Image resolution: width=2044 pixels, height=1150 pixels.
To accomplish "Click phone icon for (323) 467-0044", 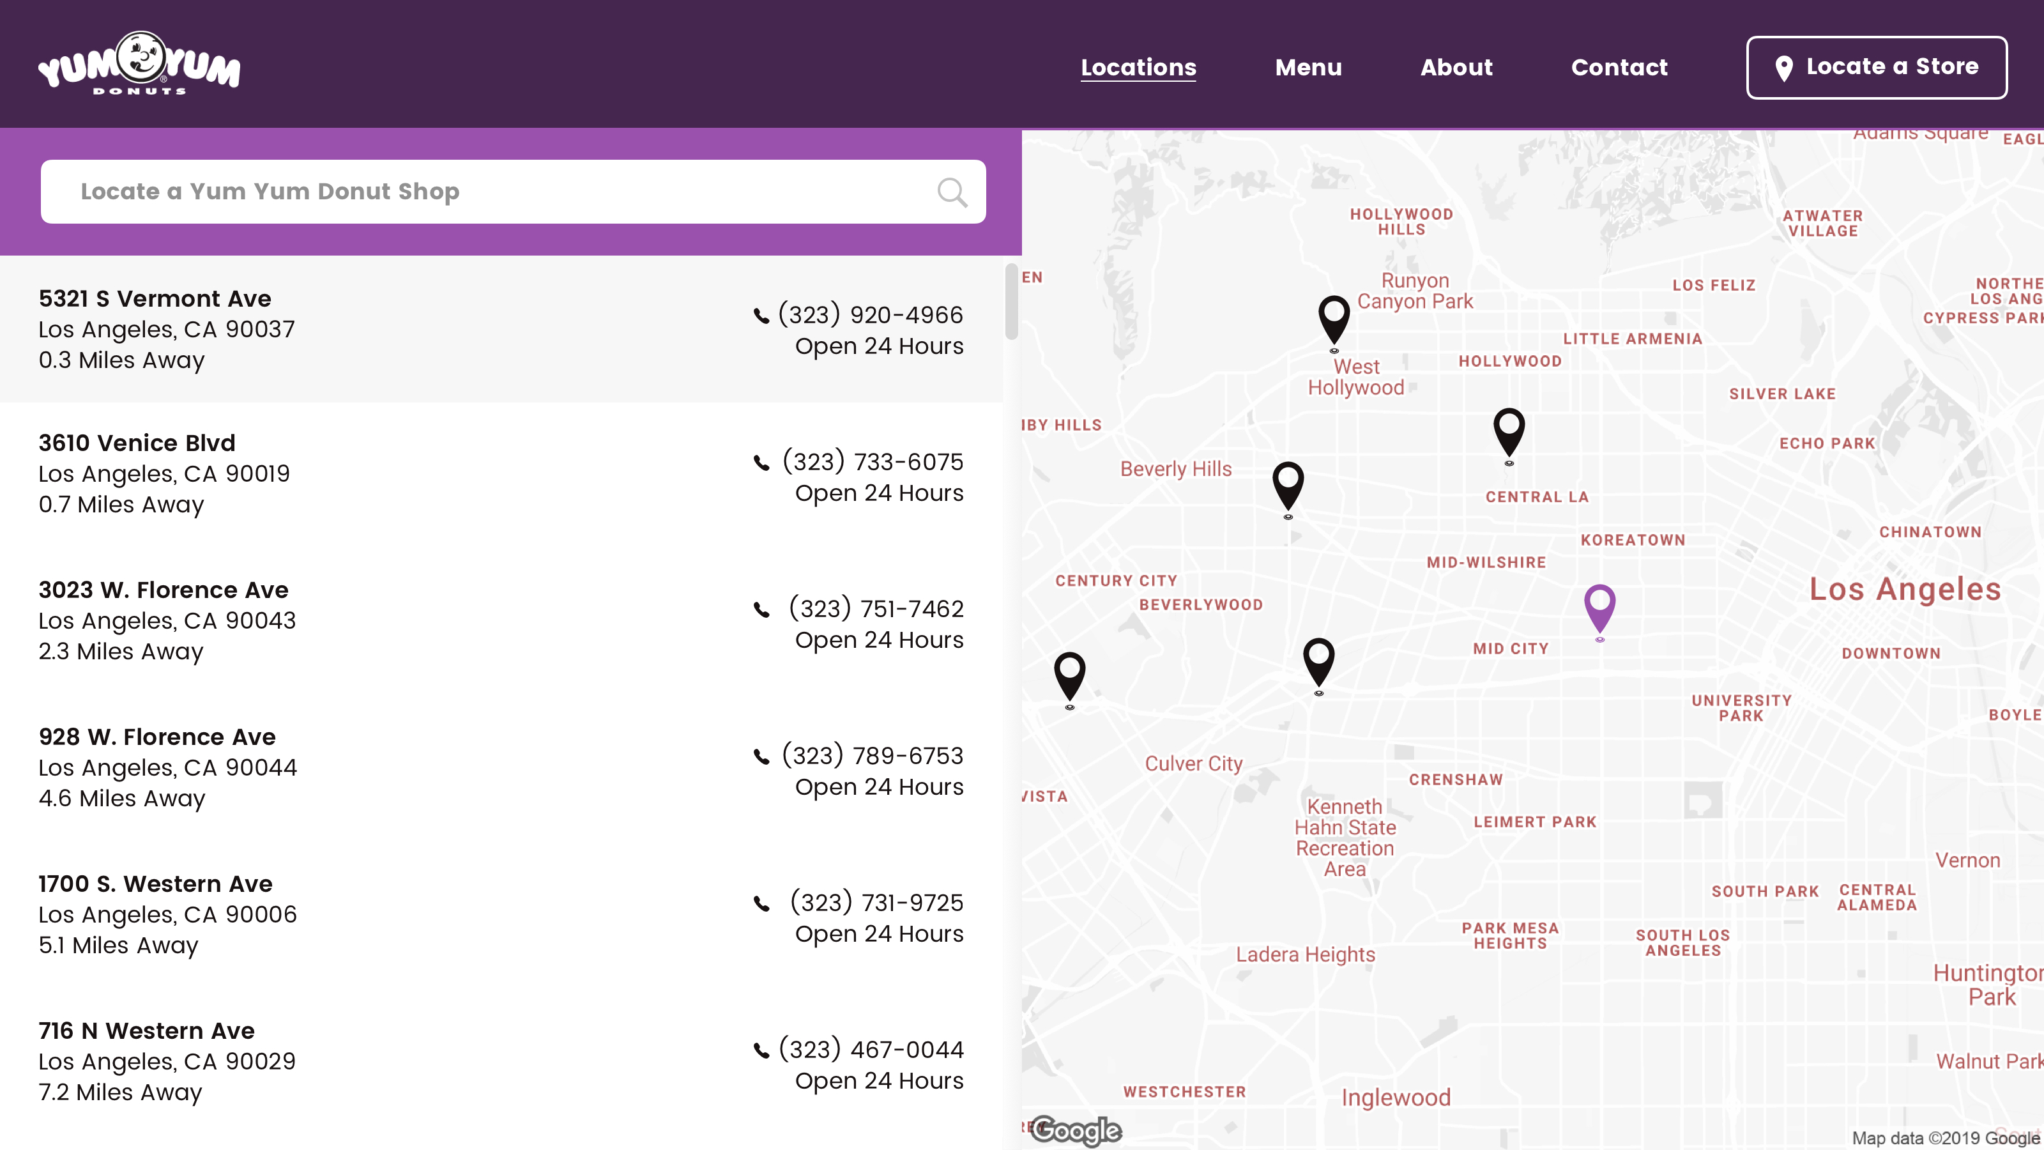I will click(761, 1050).
